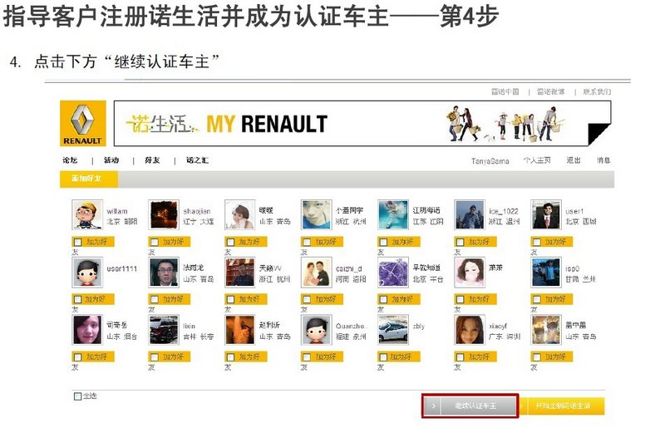Click the Renault diamond logo
Viewport: 665px width, 447px height.
pyautogui.click(x=82, y=124)
